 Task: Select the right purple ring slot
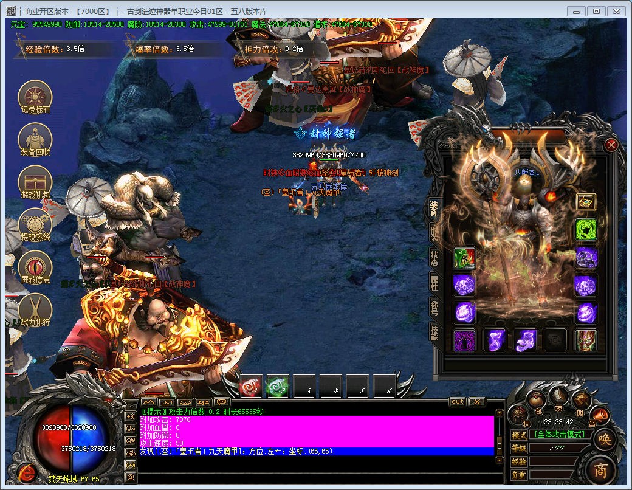tap(585, 313)
